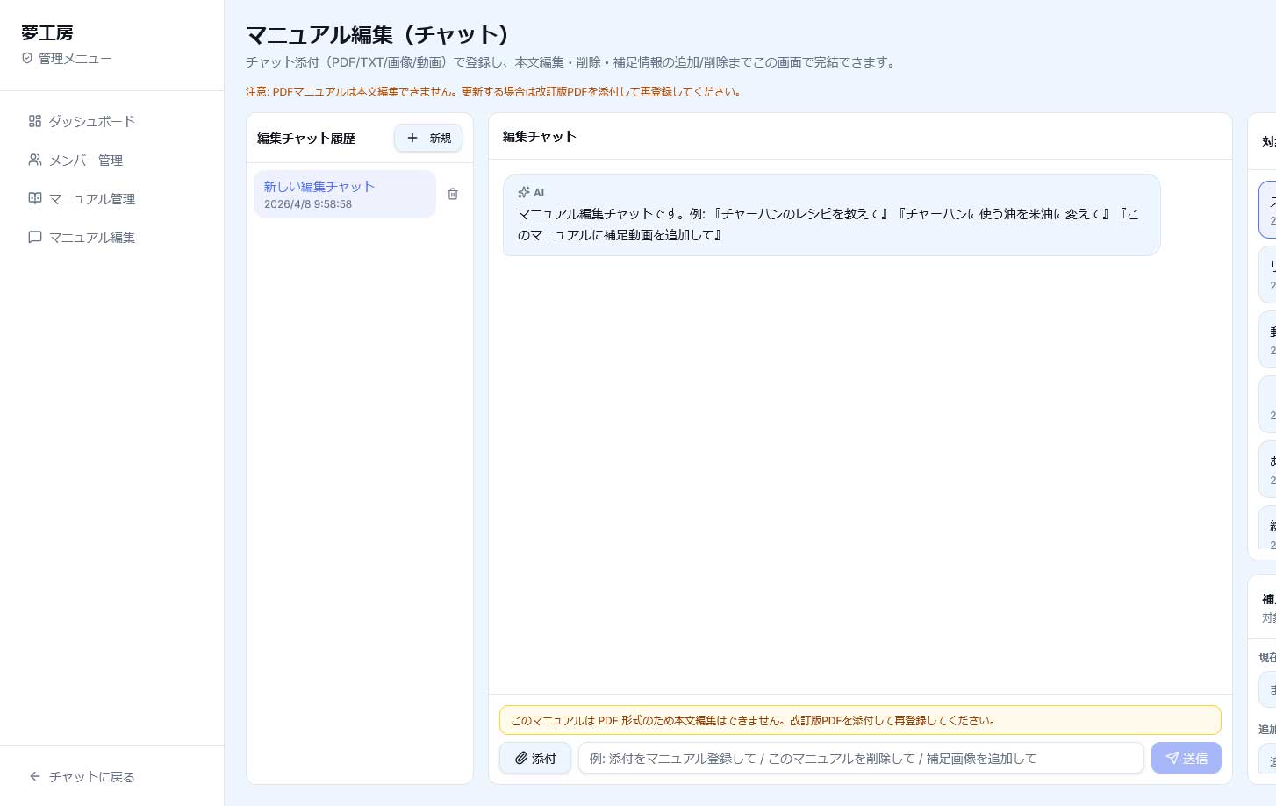Click the 編集チャット panel heading
This screenshot has width=1276, height=806.
coord(540,137)
